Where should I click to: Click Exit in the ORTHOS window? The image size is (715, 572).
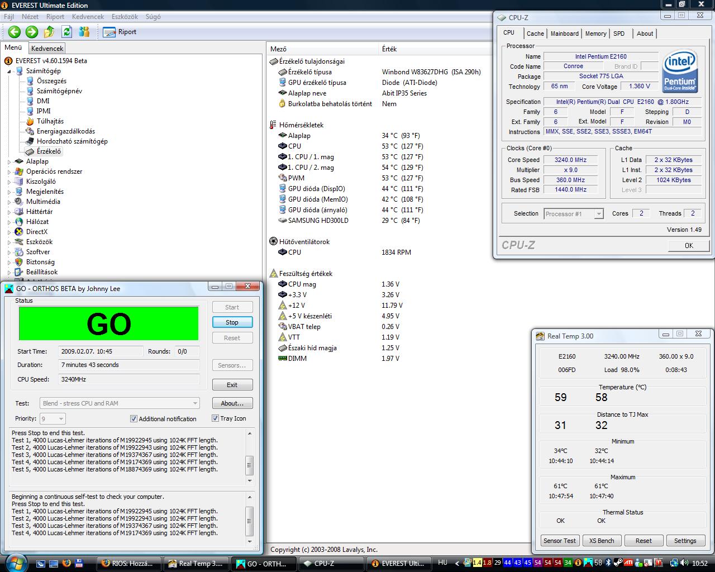click(232, 385)
